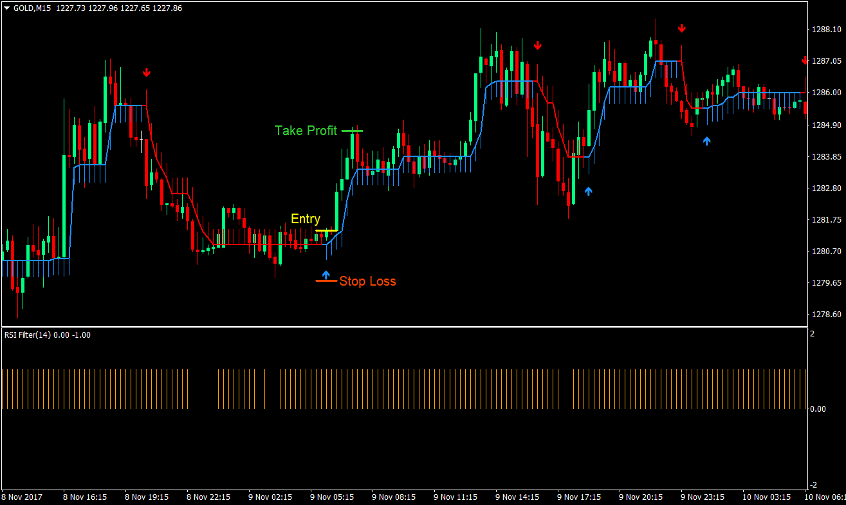Click the yellow Entry price level line
The image size is (846, 505).
(x=327, y=230)
